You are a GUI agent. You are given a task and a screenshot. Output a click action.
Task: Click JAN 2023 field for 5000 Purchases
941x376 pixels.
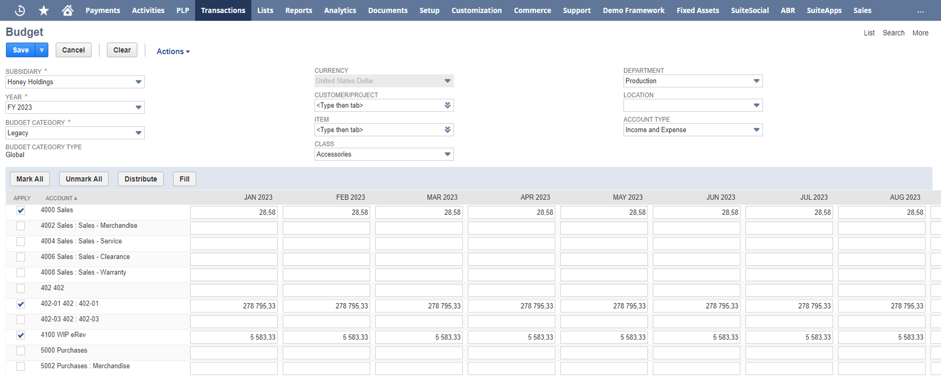point(234,353)
